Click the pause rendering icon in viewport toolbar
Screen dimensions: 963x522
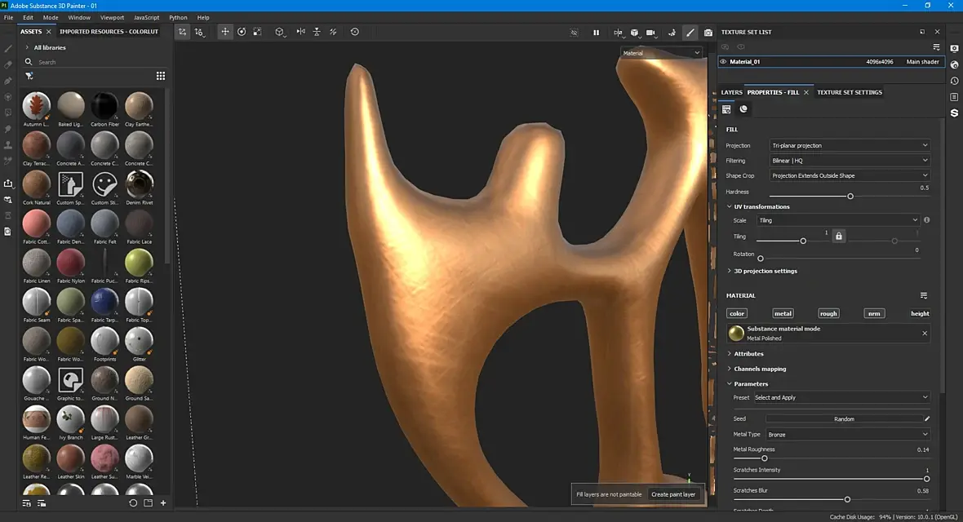tap(596, 33)
